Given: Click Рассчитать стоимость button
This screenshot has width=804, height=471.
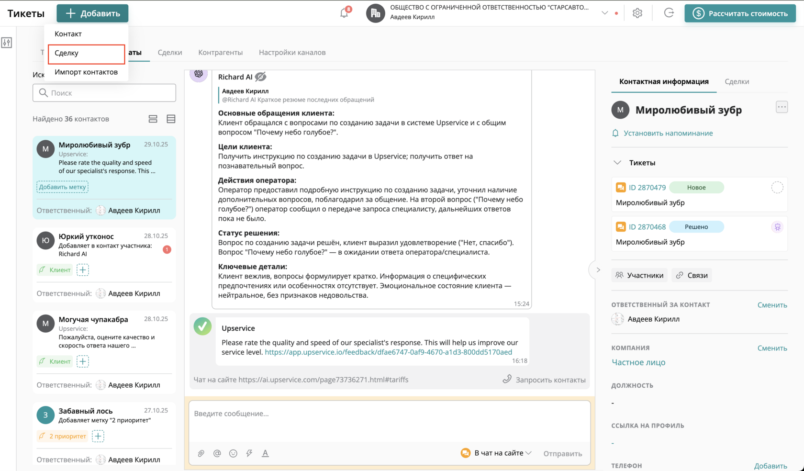Looking at the screenshot, I should click(740, 13).
